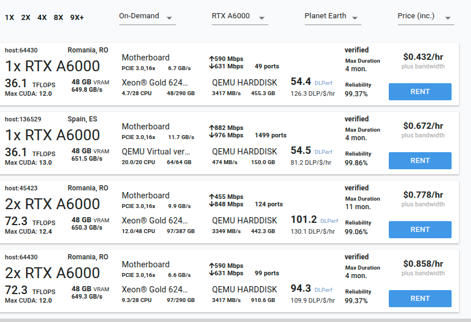Select the 2X GPU count filter

26,18
